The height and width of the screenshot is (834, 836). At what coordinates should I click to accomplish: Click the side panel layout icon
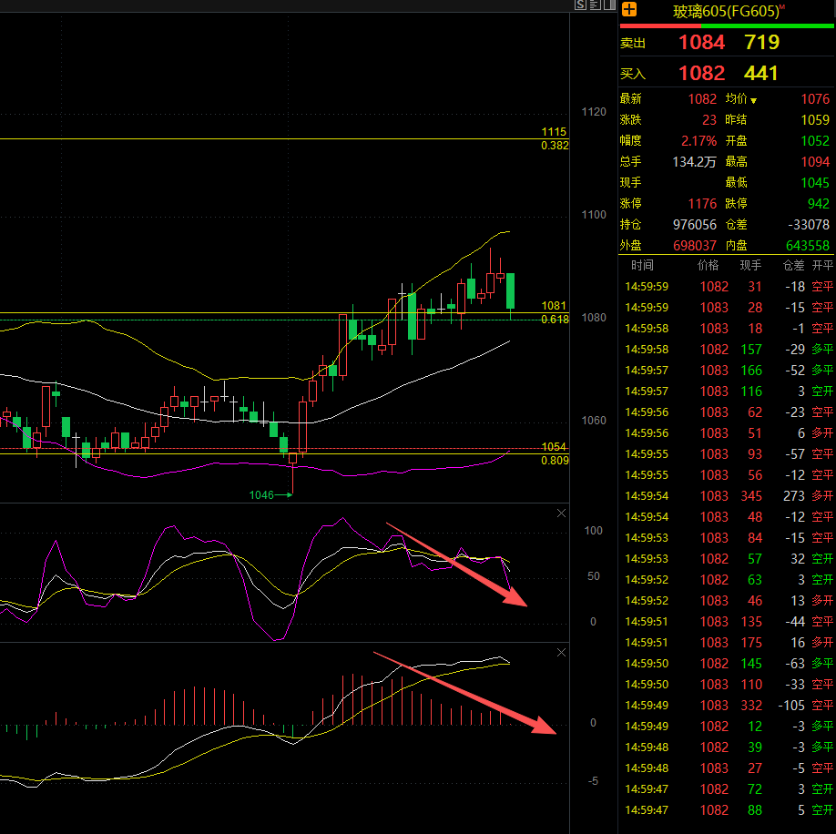(609, 5)
